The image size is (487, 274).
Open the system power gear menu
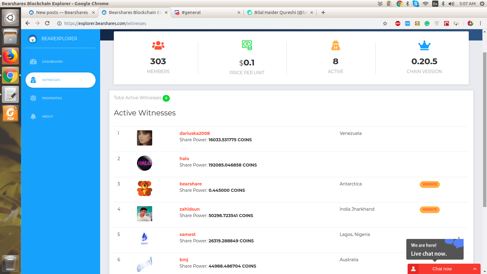coord(482,4)
